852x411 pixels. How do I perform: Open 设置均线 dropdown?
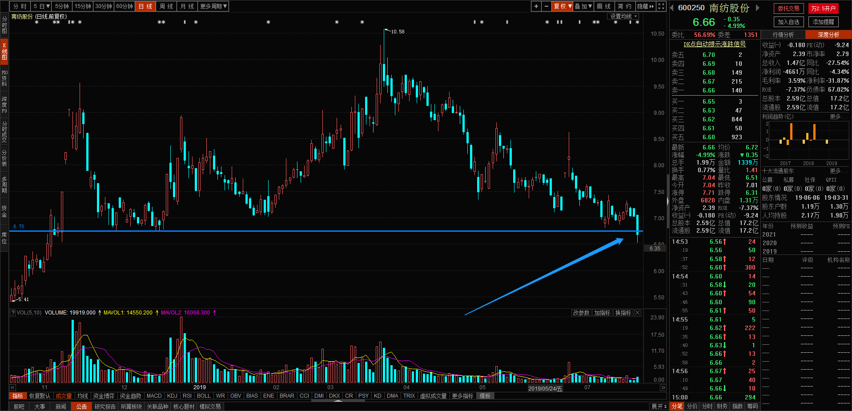623,16
